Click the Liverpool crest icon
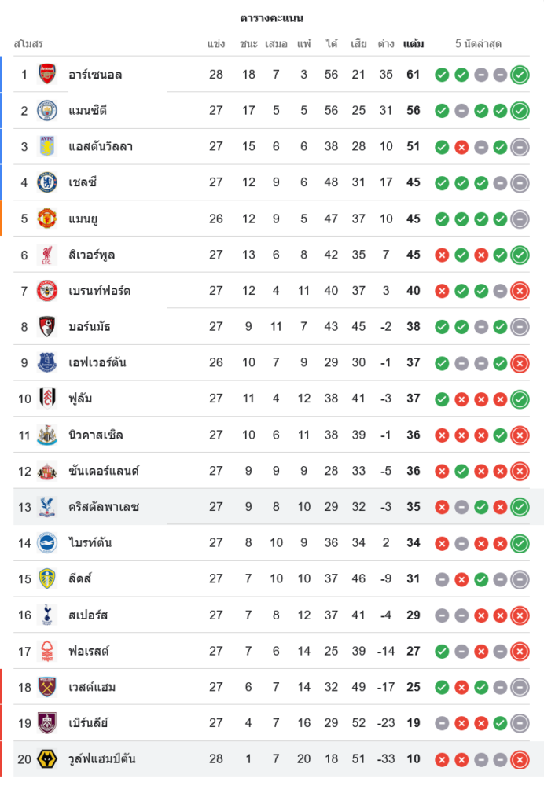This screenshot has height=786, width=544. (x=47, y=255)
